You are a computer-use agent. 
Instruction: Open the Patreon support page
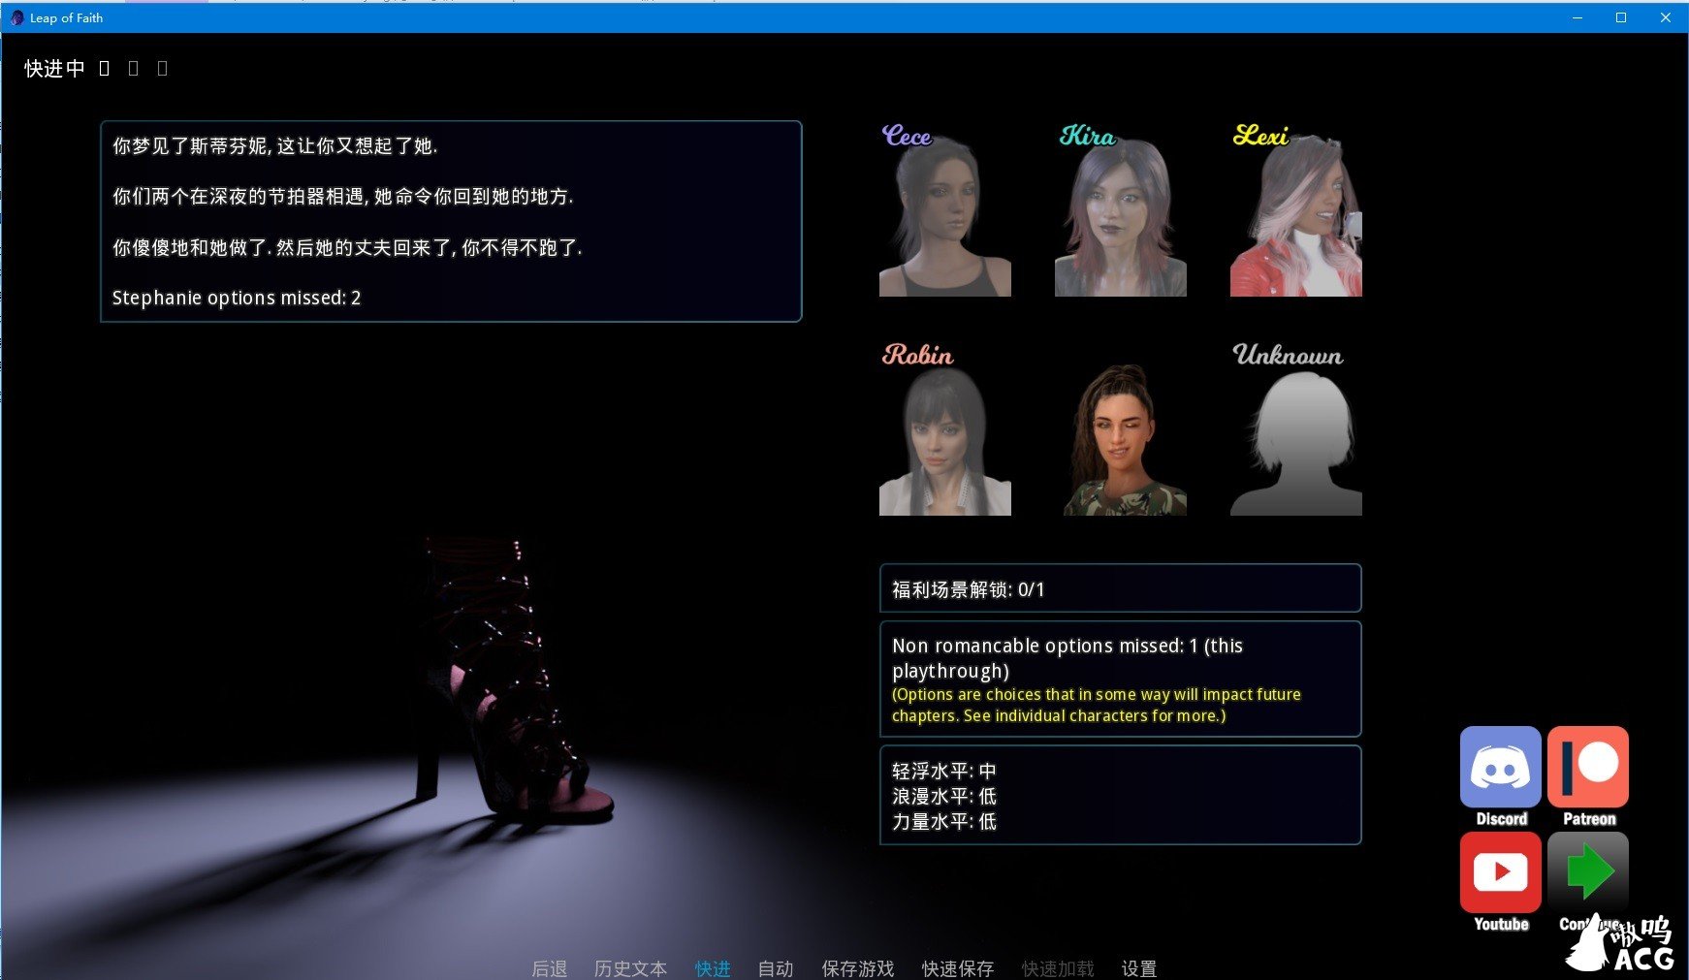(x=1588, y=769)
